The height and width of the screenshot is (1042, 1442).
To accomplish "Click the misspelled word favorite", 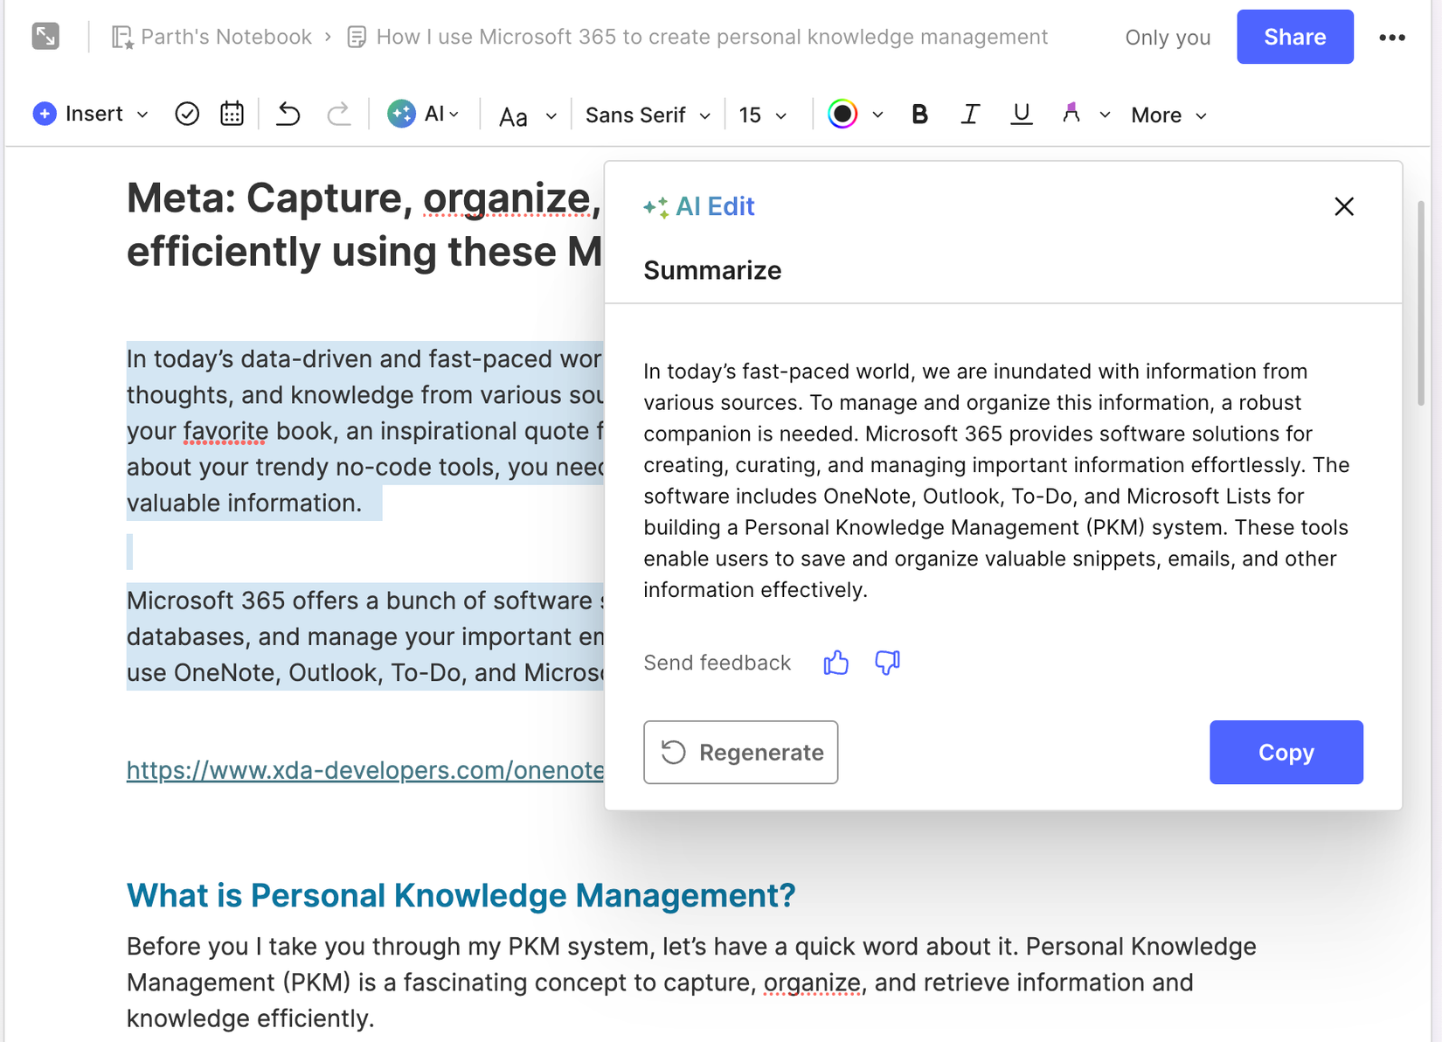I will pos(225,431).
